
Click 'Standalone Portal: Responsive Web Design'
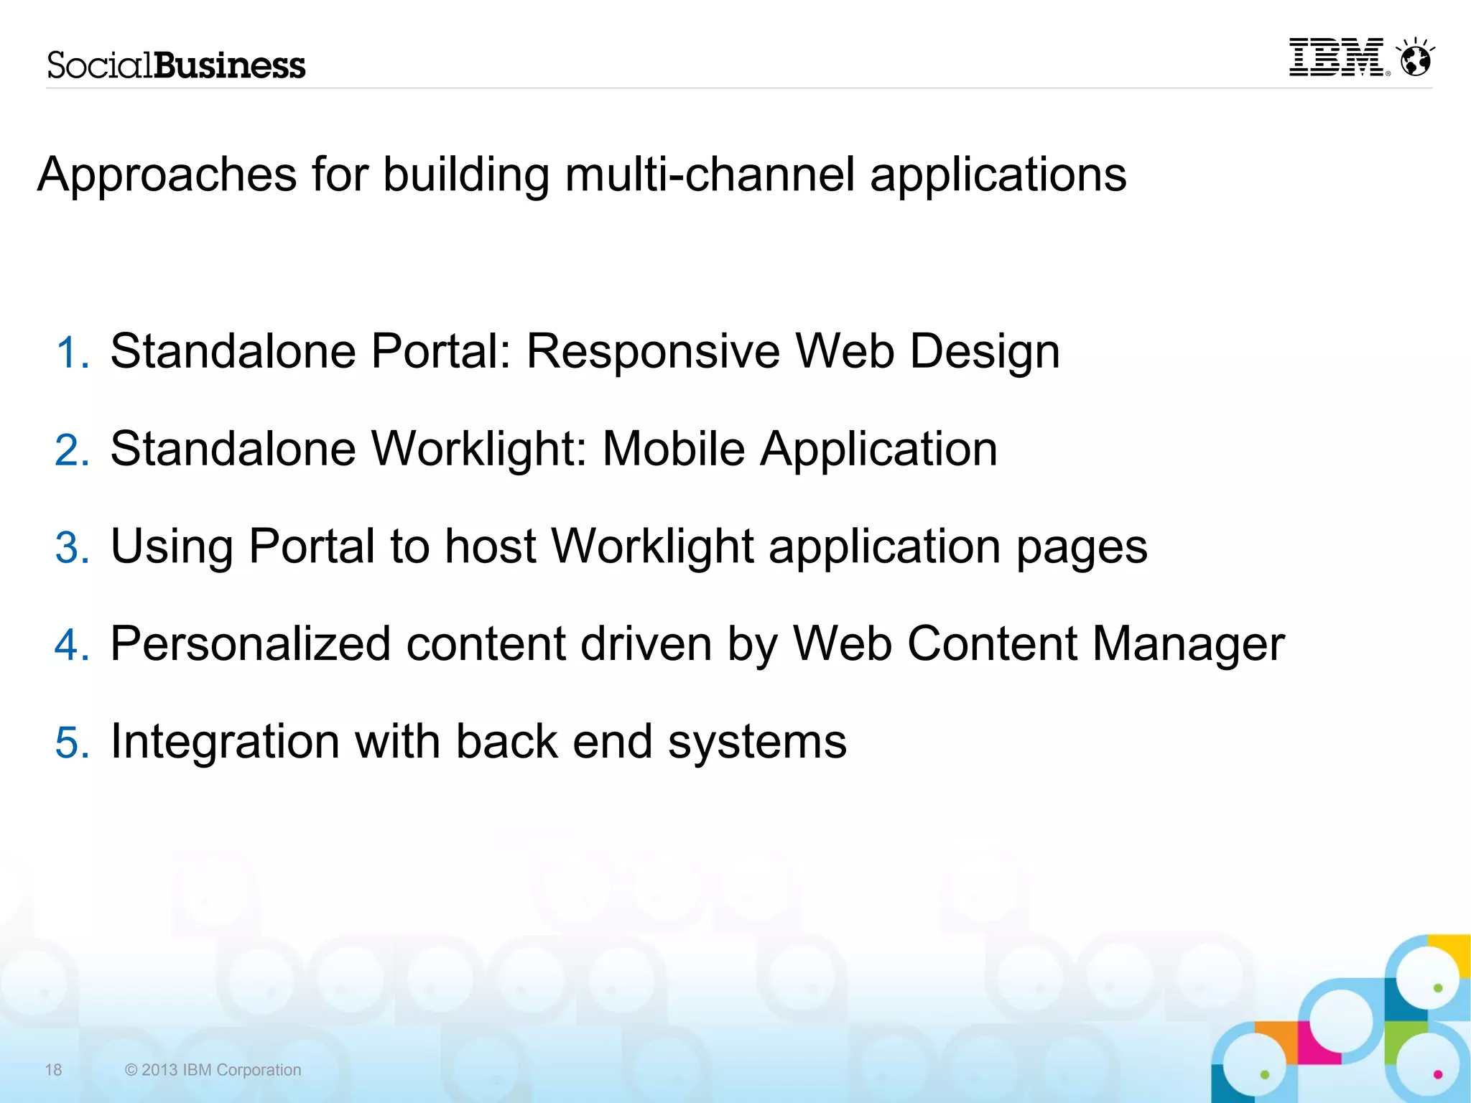(585, 352)
